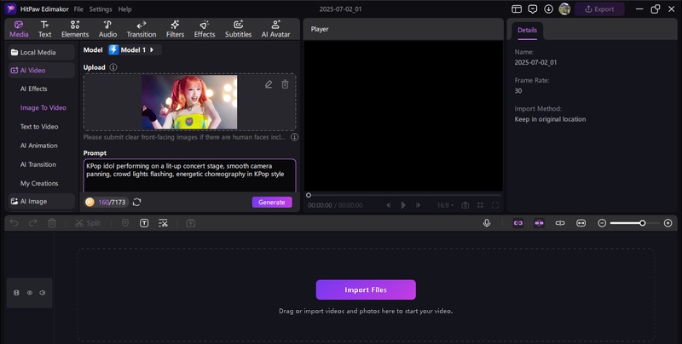
Task: Redo the last timeline action
Action: click(x=32, y=223)
